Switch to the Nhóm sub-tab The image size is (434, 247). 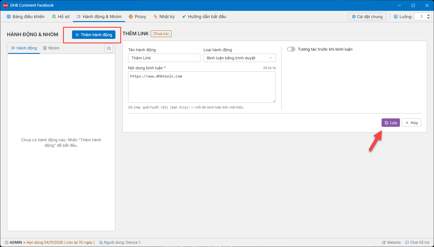point(51,48)
